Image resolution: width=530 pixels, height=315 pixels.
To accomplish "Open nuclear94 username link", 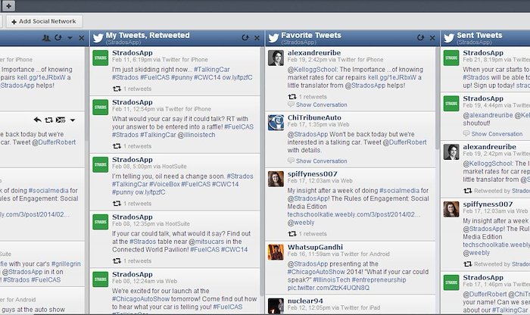I will [x=305, y=301].
